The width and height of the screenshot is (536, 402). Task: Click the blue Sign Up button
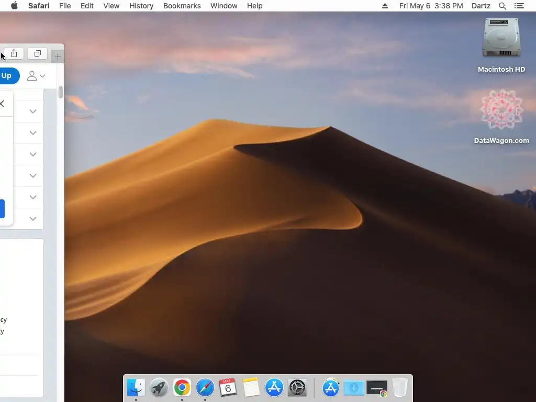click(9, 75)
